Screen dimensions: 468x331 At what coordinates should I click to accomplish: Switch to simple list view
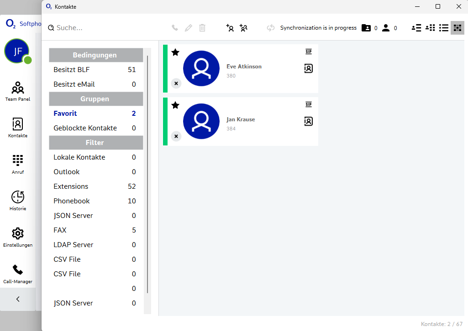[x=444, y=28]
